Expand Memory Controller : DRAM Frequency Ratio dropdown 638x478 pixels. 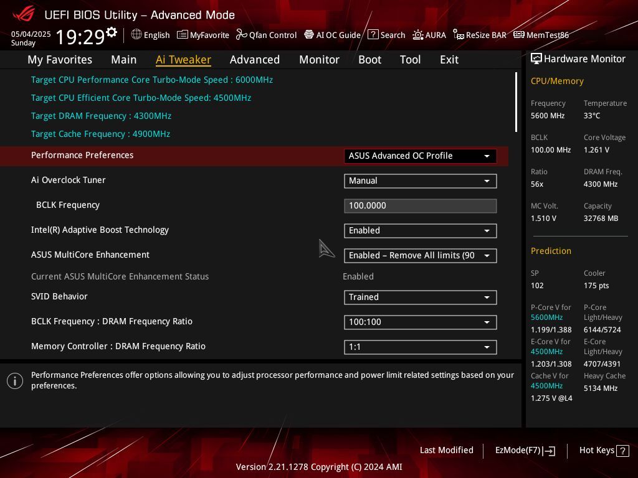[420, 347]
